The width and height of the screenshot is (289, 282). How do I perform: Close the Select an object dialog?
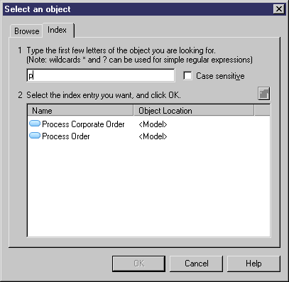(278, 9)
